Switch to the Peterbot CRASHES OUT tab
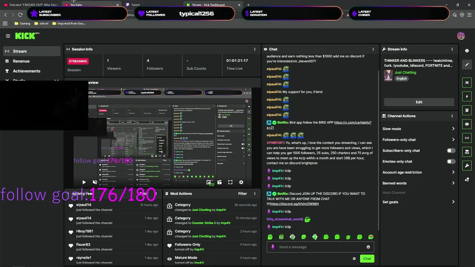Image resolution: width=475 pixels, height=267 pixels. click(x=32, y=5)
